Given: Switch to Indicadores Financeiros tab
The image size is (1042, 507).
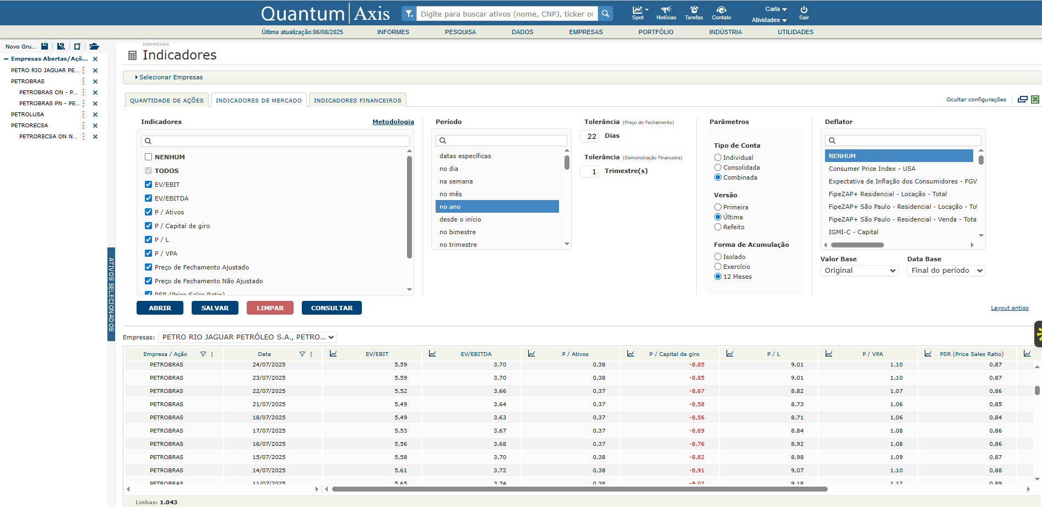Looking at the screenshot, I should coord(357,100).
